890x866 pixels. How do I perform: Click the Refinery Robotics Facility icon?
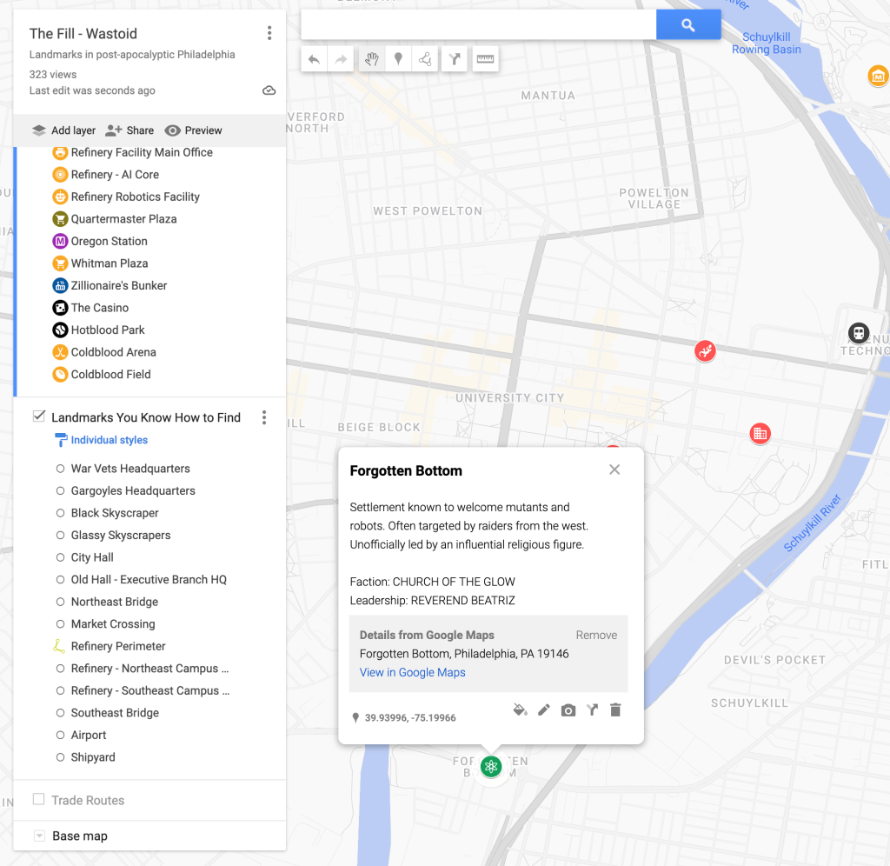coord(60,197)
